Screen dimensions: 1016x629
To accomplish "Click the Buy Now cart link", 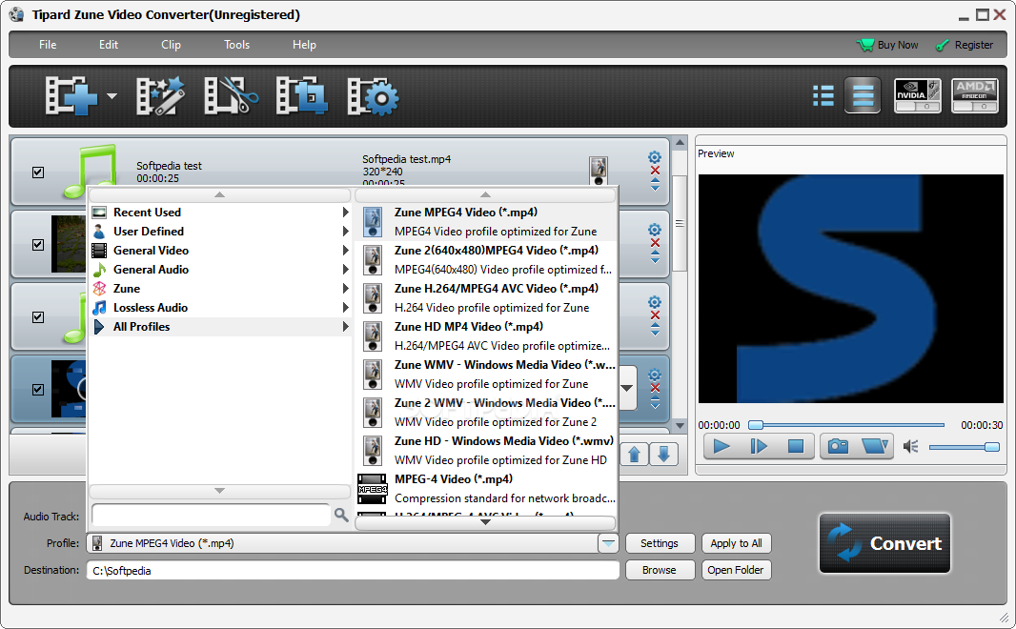I will pyautogui.click(x=887, y=45).
